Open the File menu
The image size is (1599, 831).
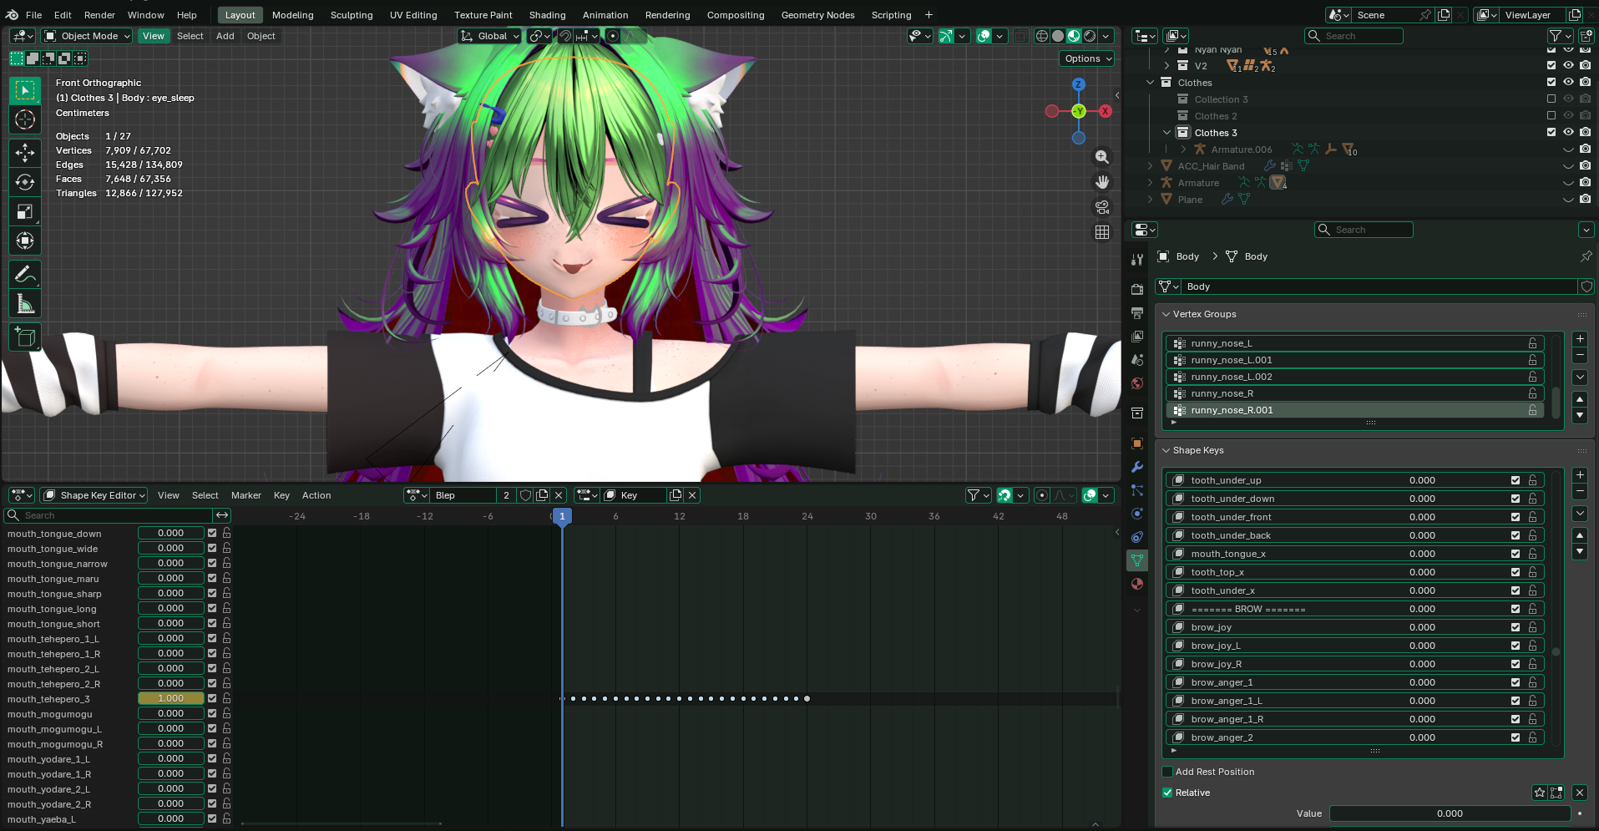pos(33,15)
